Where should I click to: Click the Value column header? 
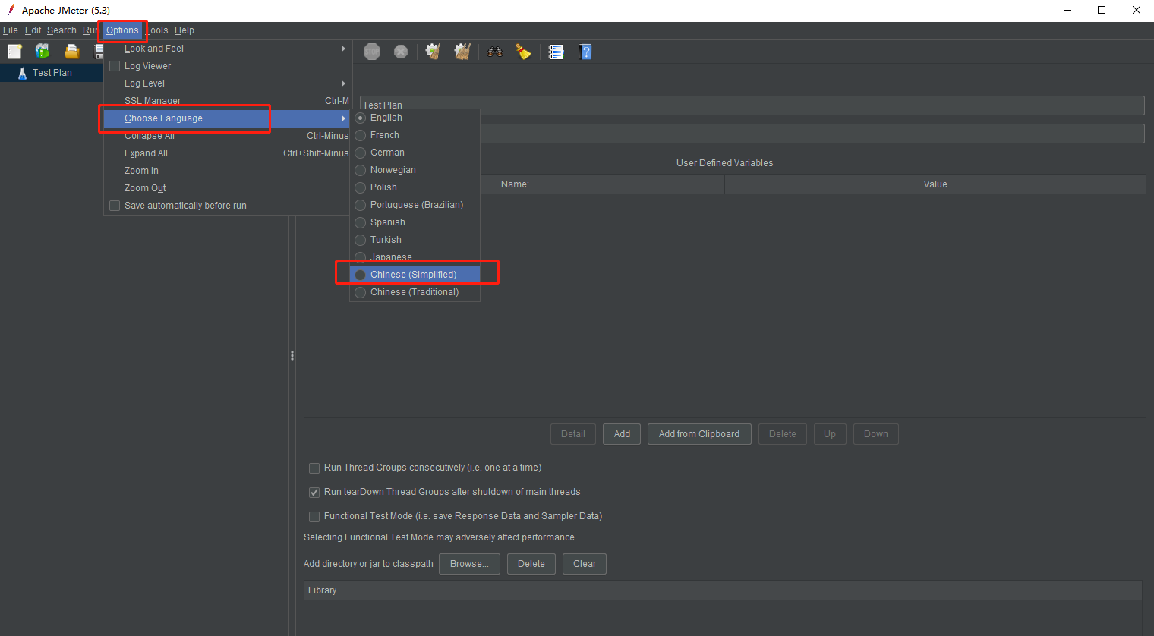click(935, 184)
